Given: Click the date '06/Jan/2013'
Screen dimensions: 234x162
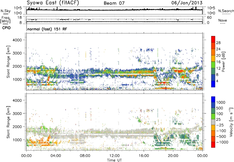Looking at the screenshot, I should tap(187, 3).
